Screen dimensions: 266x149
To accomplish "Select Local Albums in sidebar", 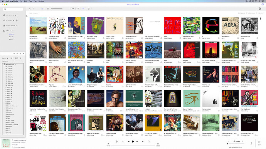I will 12,34.
